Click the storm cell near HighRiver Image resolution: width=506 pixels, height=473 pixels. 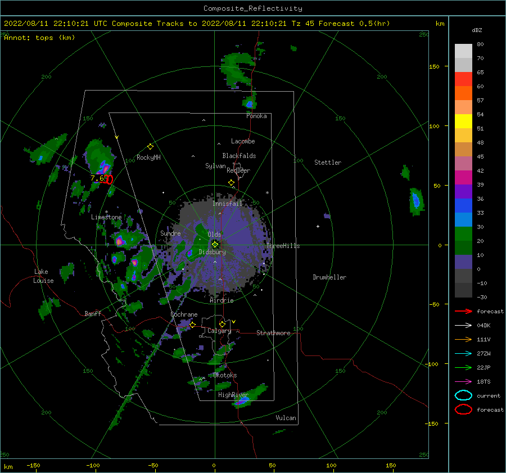coord(250,396)
